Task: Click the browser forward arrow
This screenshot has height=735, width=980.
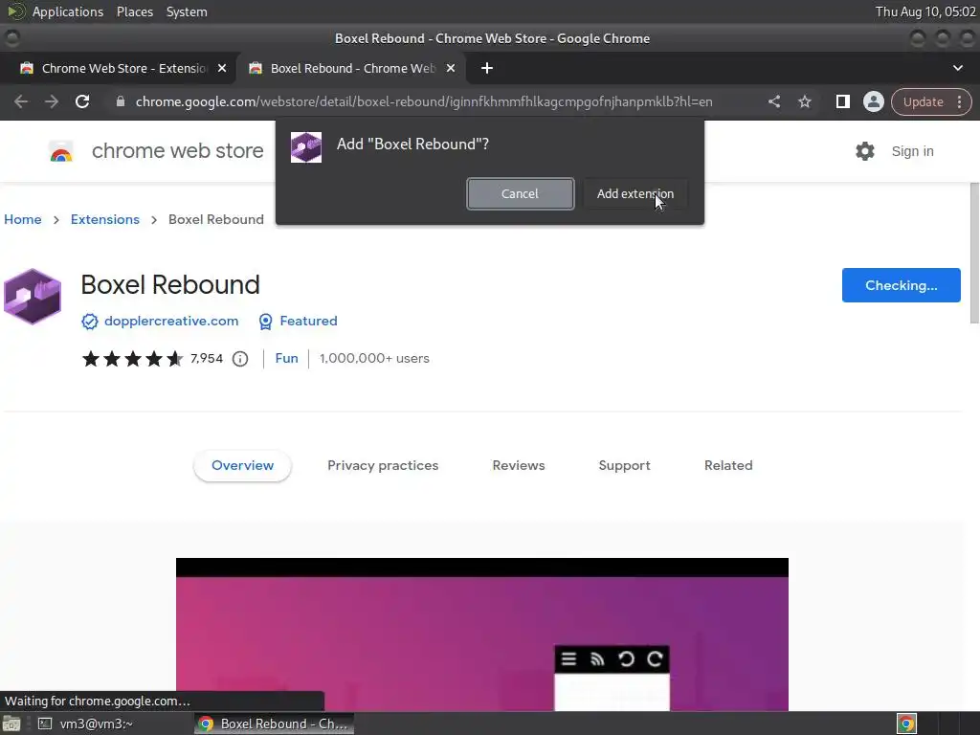Action: click(52, 101)
